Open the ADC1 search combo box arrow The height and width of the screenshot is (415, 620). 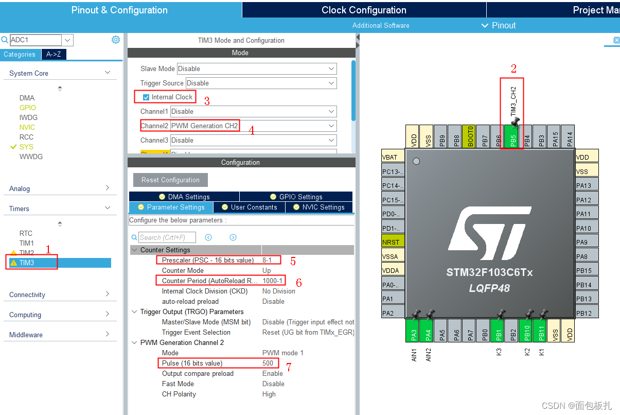click(x=68, y=40)
